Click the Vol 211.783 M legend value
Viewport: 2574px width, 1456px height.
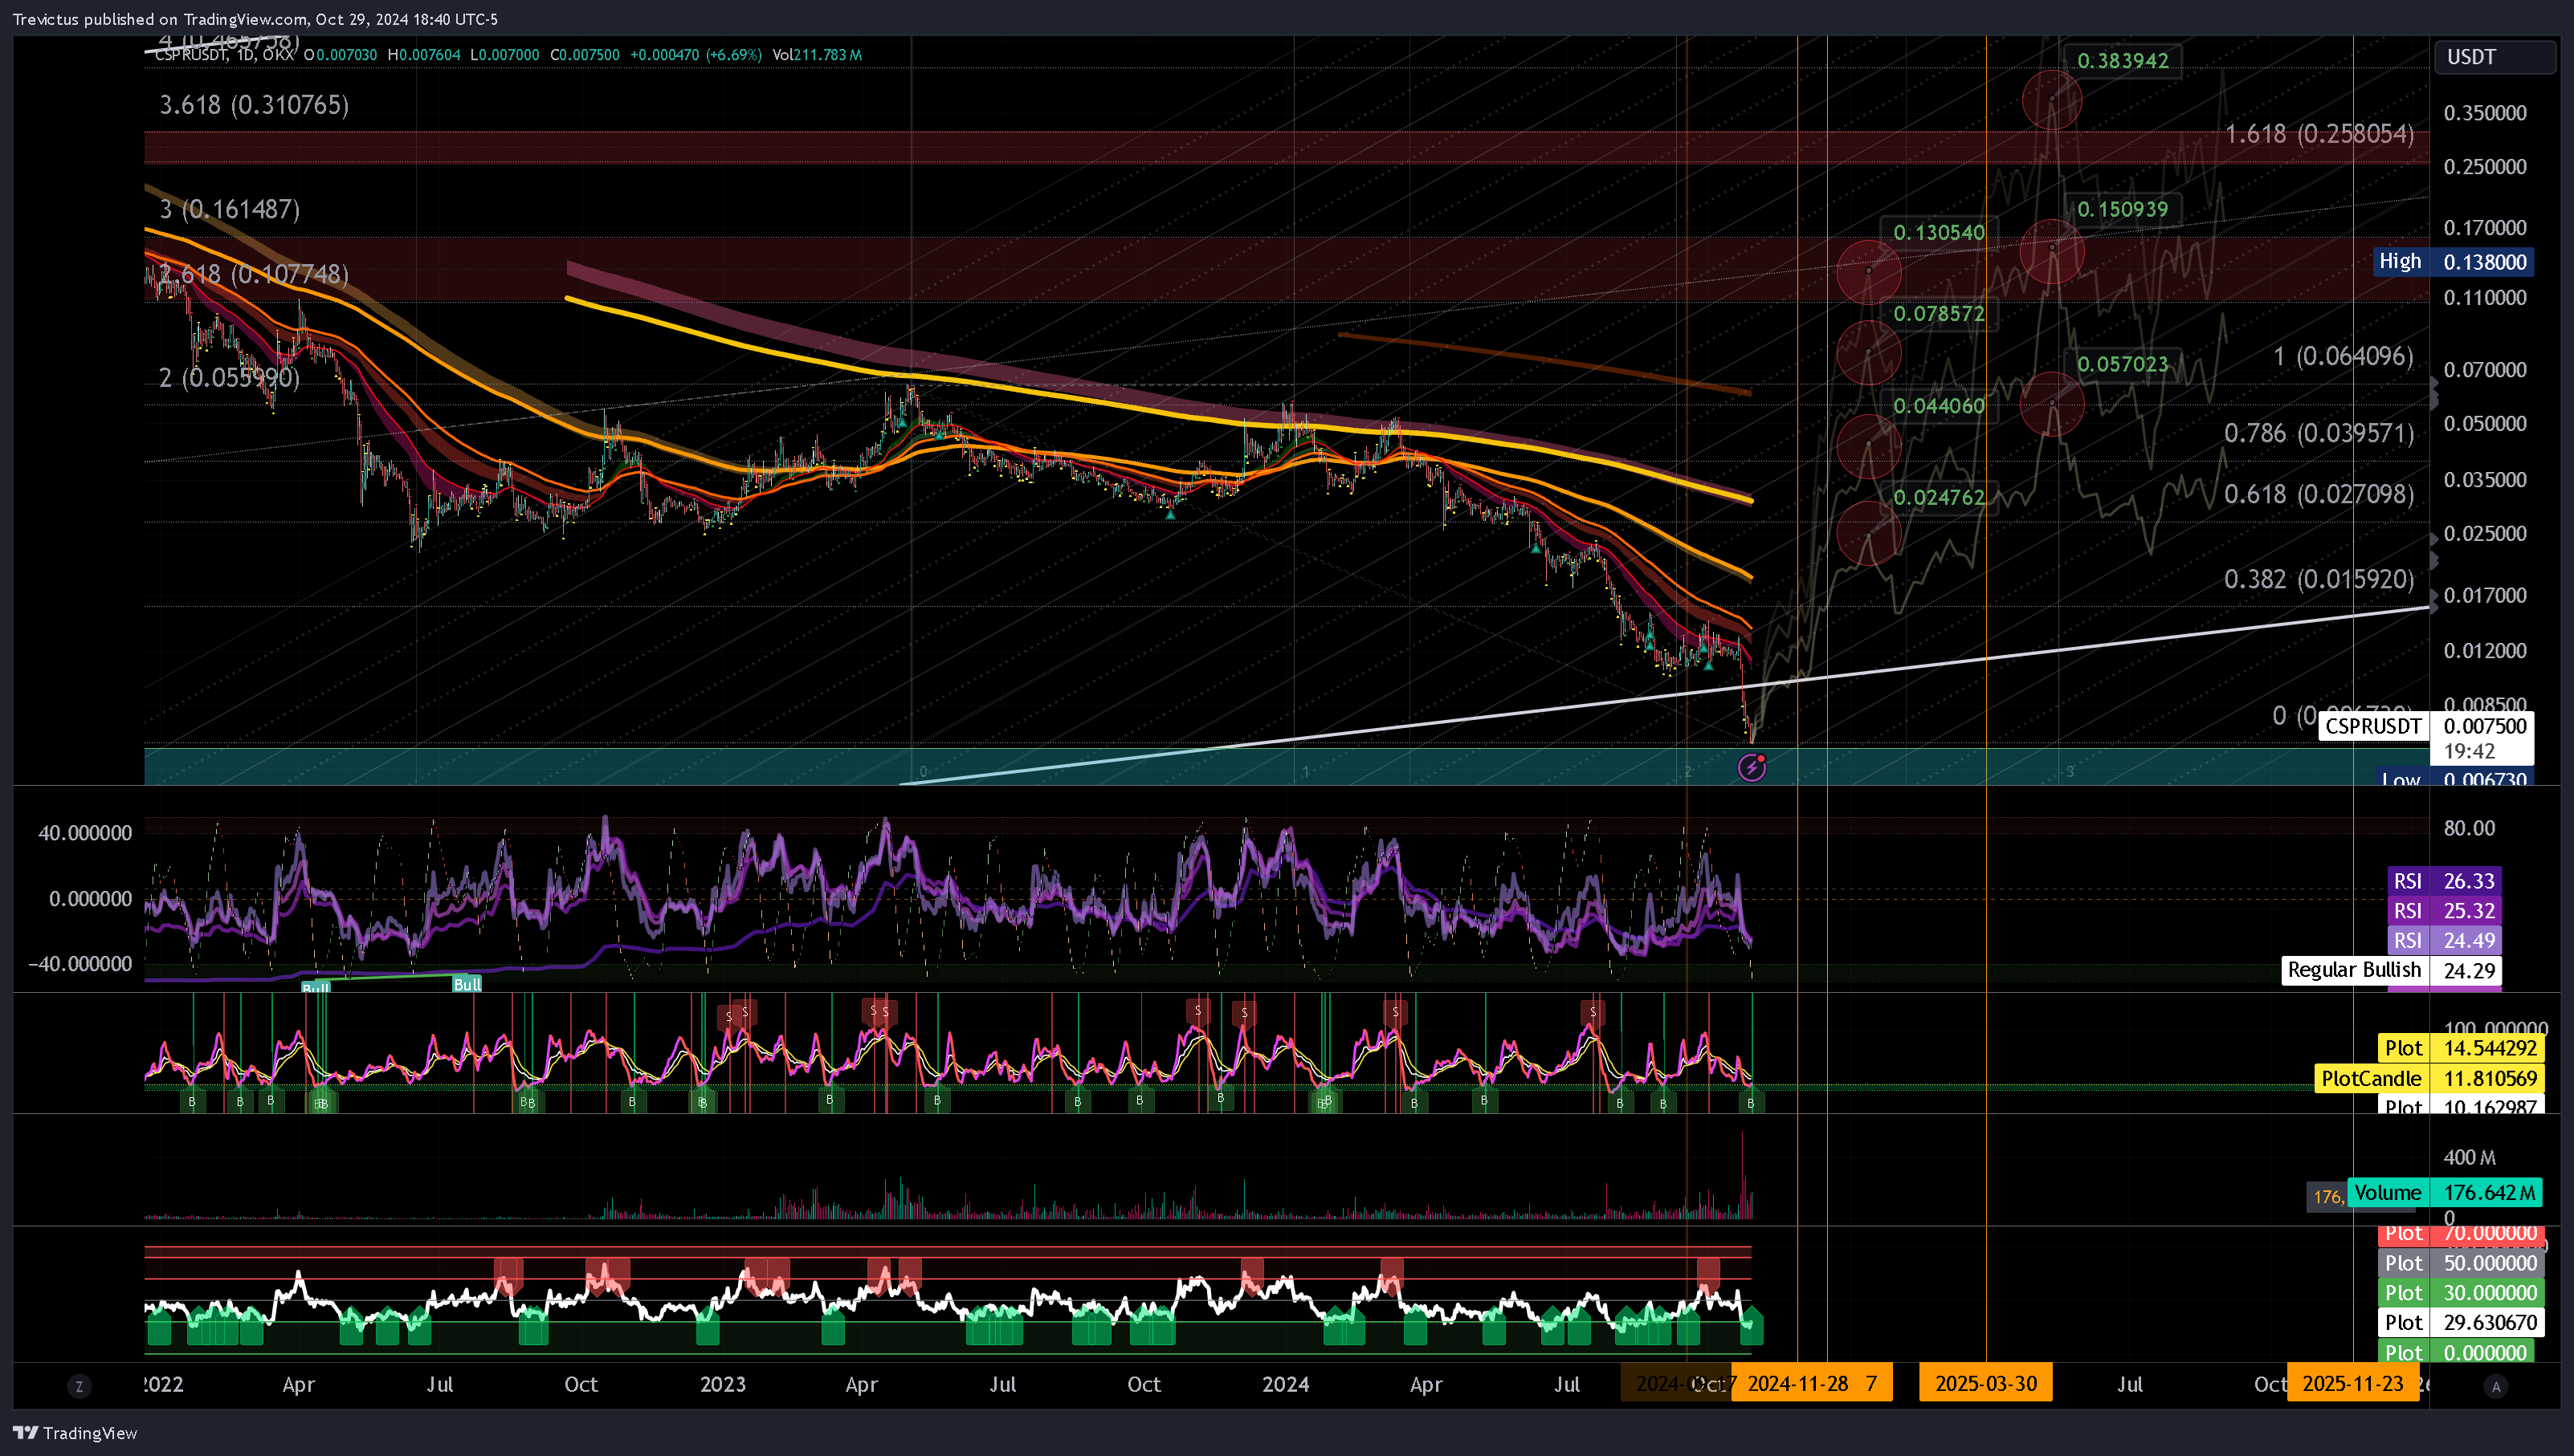pos(816,55)
